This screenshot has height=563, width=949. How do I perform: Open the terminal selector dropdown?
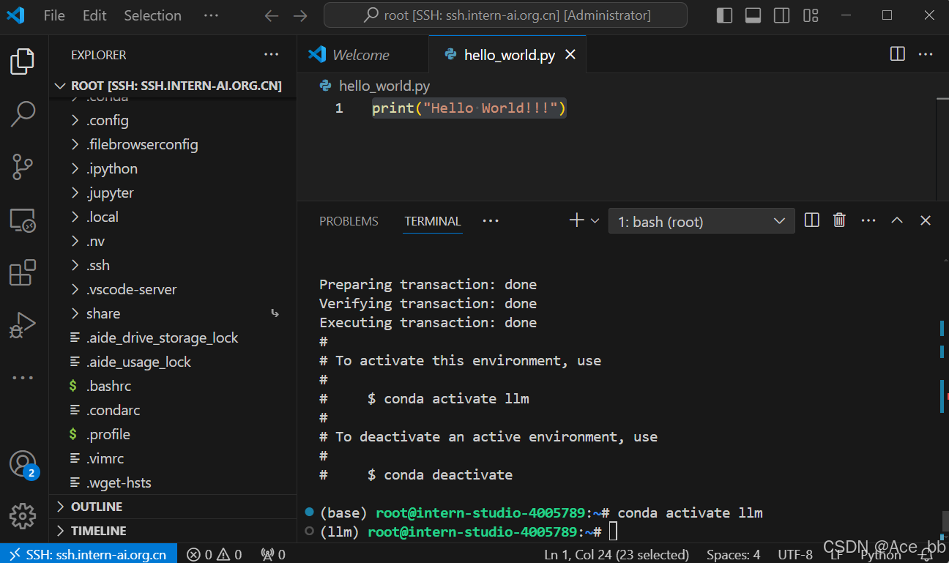pos(701,221)
